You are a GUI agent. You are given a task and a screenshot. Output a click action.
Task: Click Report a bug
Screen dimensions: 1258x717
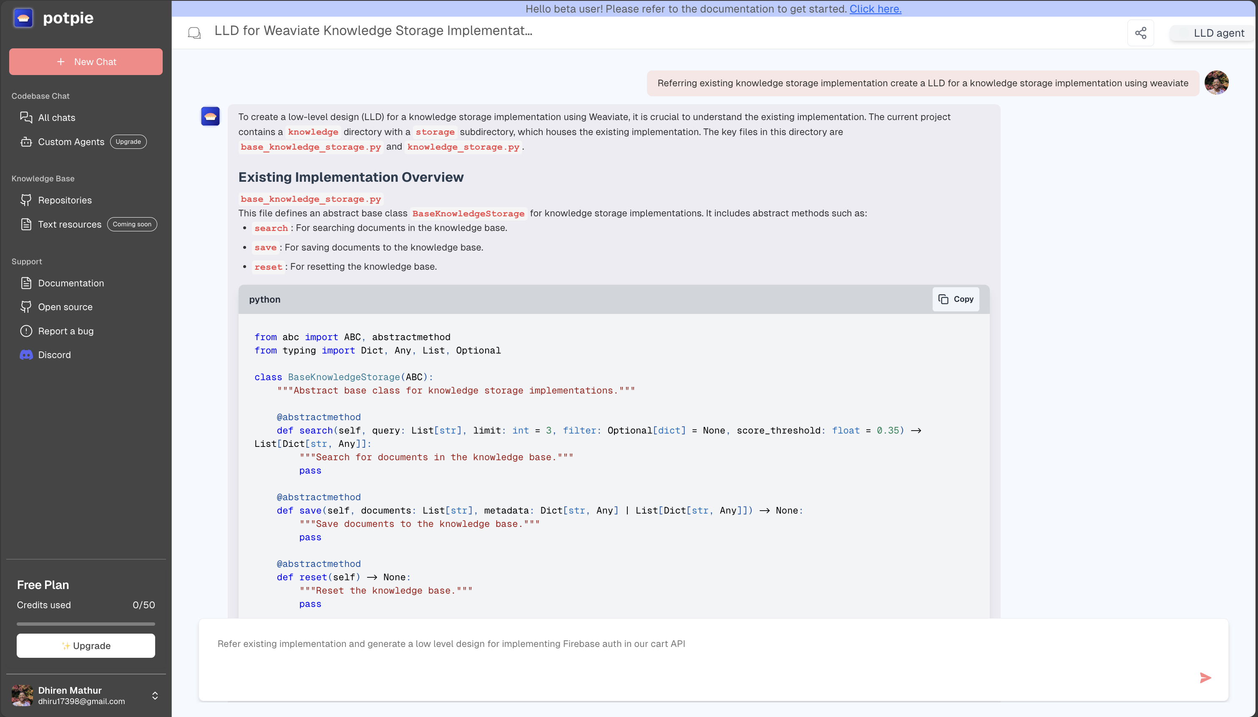[x=65, y=331]
